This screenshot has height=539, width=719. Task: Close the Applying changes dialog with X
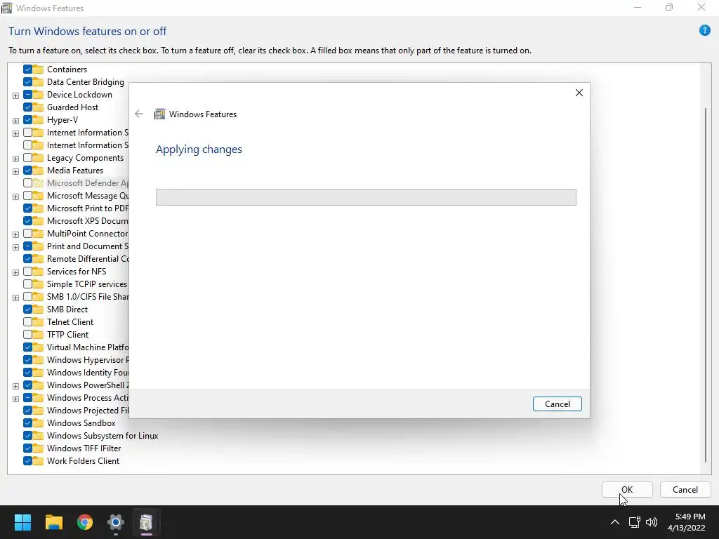[x=579, y=93]
